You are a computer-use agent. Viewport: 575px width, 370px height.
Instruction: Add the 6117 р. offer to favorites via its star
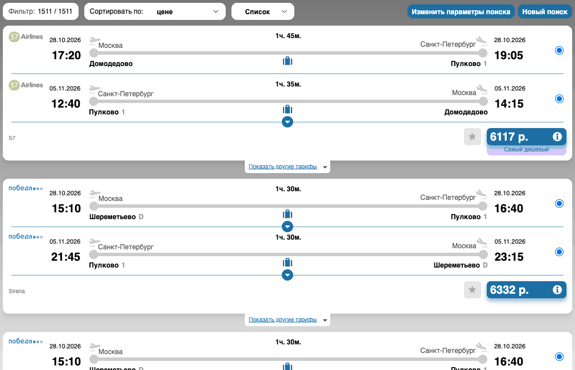(x=473, y=137)
